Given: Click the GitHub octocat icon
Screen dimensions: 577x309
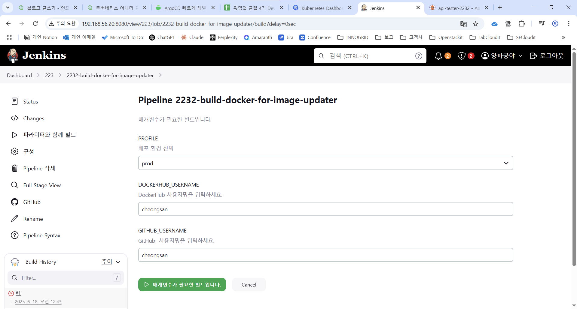Looking at the screenshot, I should click(14, 202).
